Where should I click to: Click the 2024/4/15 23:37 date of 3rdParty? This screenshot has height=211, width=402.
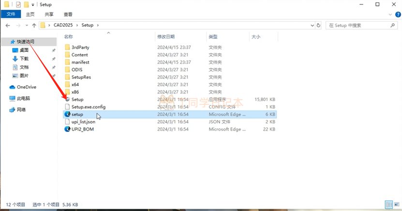[174, 47]
